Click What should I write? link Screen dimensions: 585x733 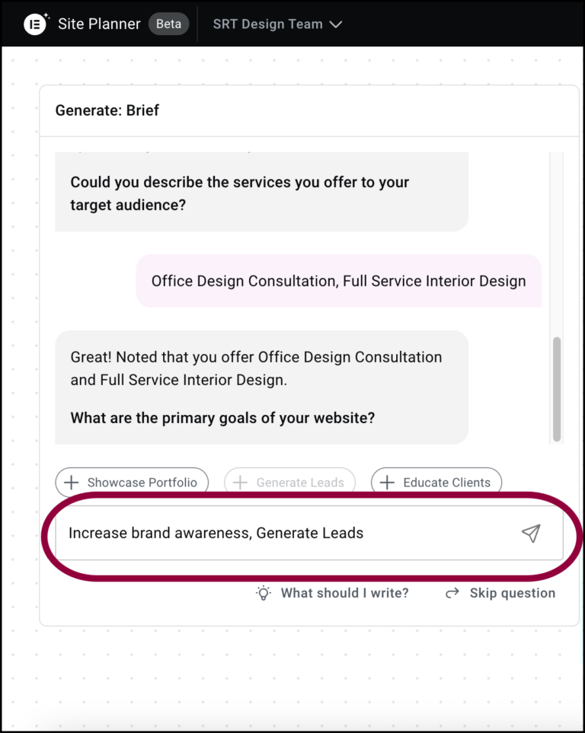[x=344, y=593]
